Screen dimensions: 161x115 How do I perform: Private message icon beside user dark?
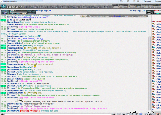[x=153, y=92]
